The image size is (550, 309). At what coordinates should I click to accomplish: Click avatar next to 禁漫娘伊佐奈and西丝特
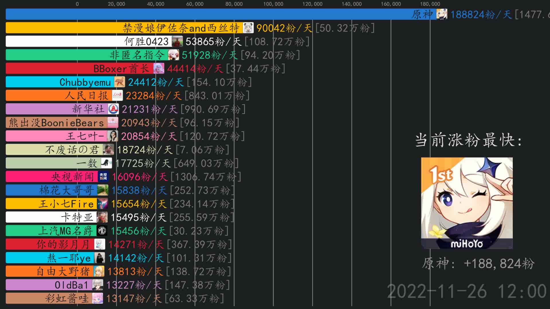[x=248, y=28]
